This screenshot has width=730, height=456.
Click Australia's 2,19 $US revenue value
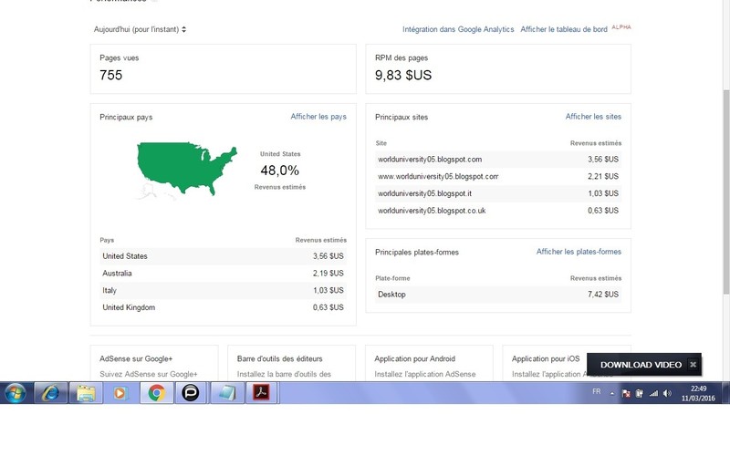(x=328, y=274)
